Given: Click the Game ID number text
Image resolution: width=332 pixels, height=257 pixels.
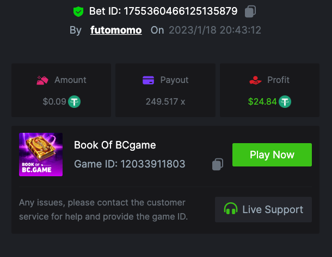Looking at the screenshot, I should (152, 164).
